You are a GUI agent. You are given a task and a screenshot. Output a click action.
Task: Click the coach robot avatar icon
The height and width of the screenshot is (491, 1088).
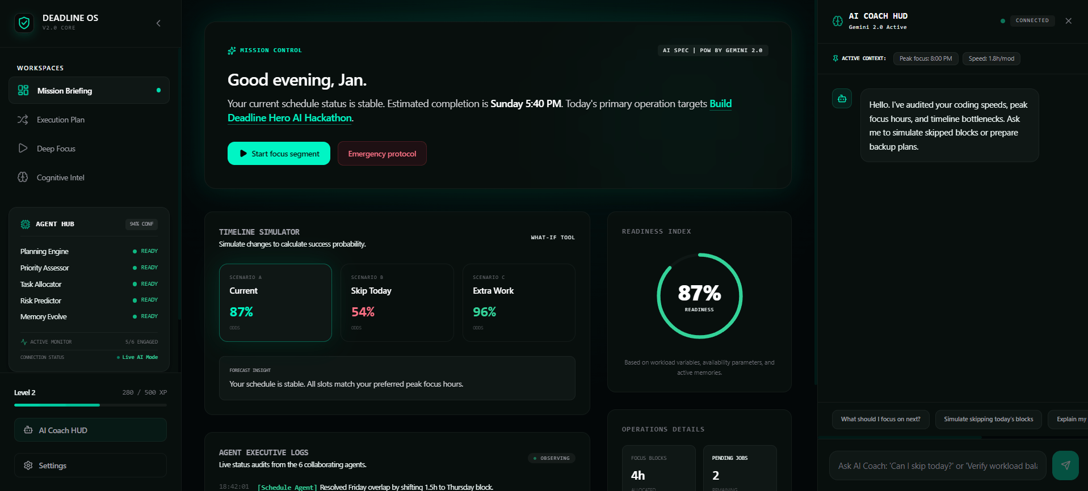pyautogui.click(x=842, y=99)
